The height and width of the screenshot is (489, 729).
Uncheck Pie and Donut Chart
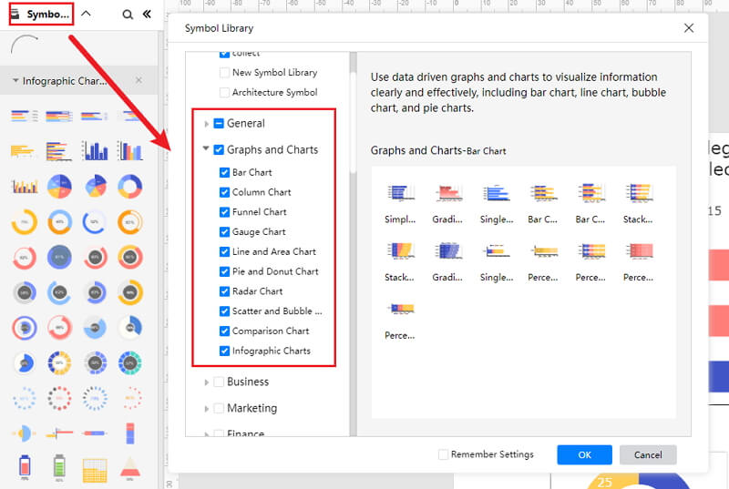(224, 271)
